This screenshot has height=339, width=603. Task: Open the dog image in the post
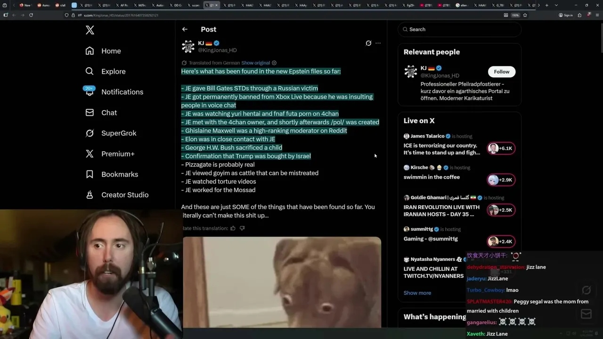282,282
